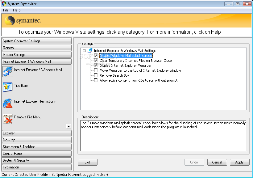253x178 pixels.
Task: Click the Title Bars text label
Action: coord(21,86)
